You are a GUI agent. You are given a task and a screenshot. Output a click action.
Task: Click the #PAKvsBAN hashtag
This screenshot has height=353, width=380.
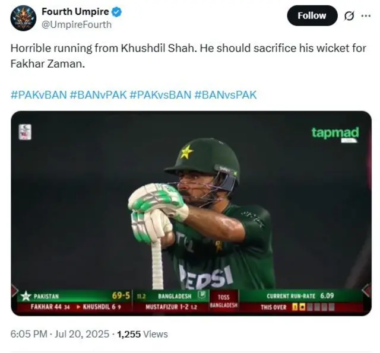click(x=160, y=94)
